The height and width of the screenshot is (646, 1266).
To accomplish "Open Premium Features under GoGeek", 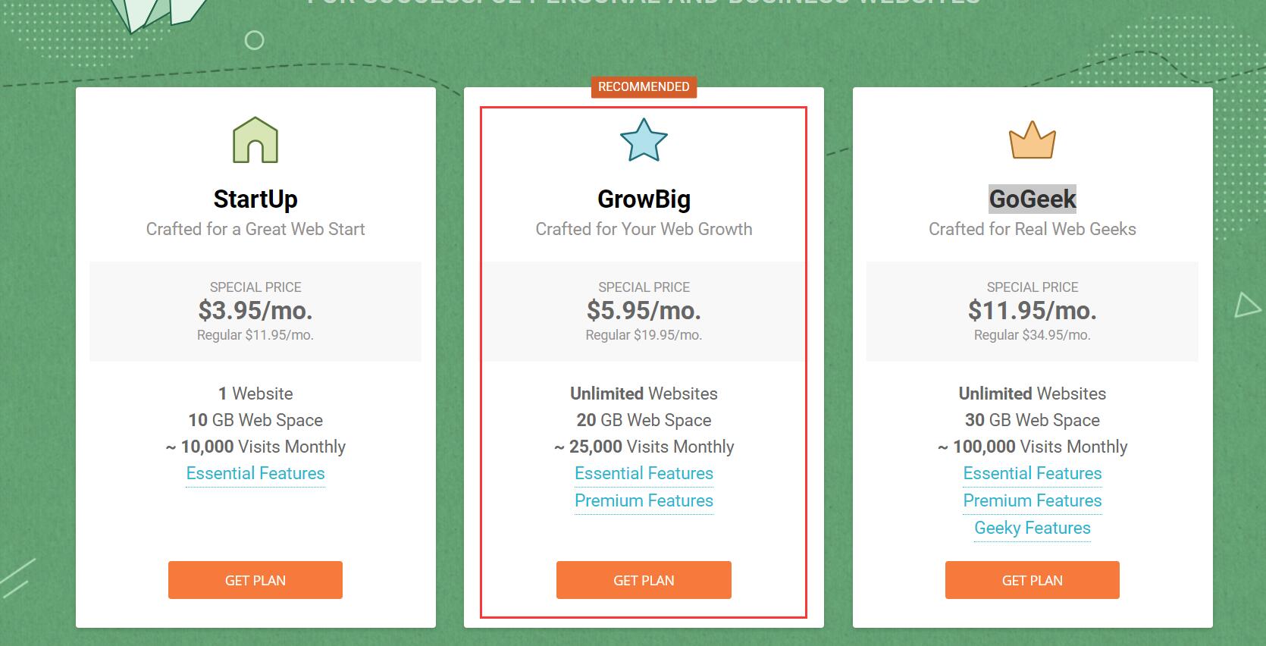I will coord(1033,500).
